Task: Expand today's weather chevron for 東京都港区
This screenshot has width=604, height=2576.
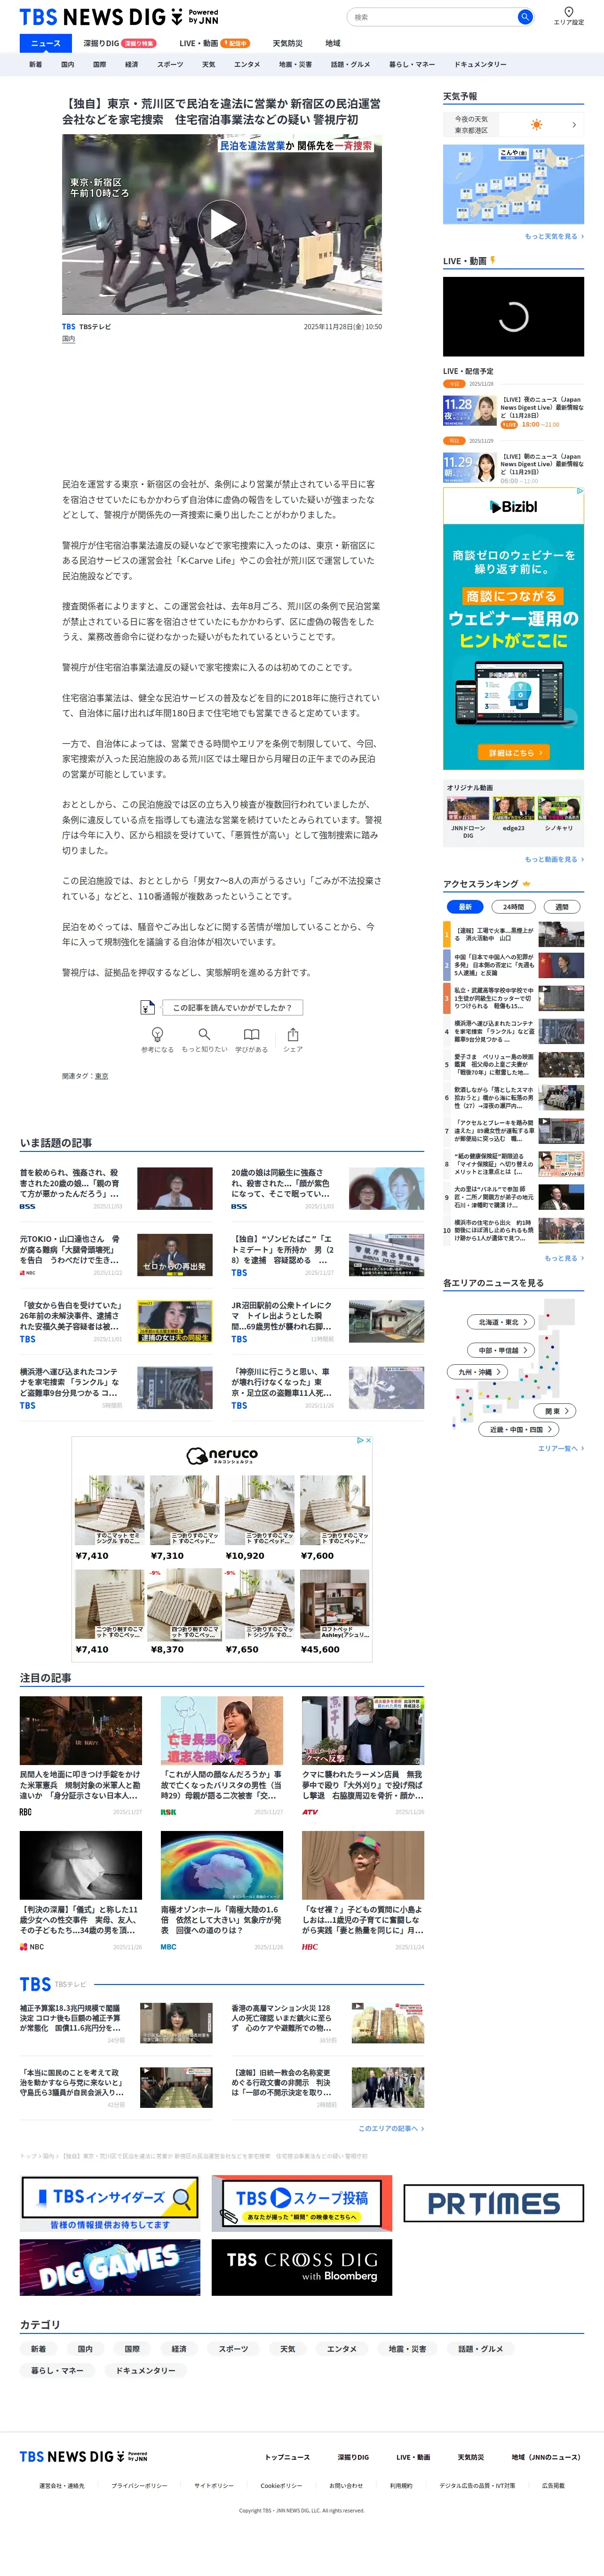Action: [x=574, y=125]
